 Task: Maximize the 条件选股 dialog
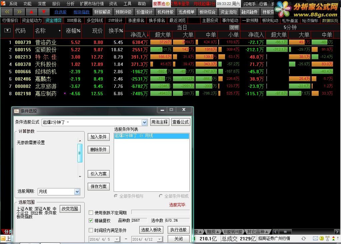171,110
